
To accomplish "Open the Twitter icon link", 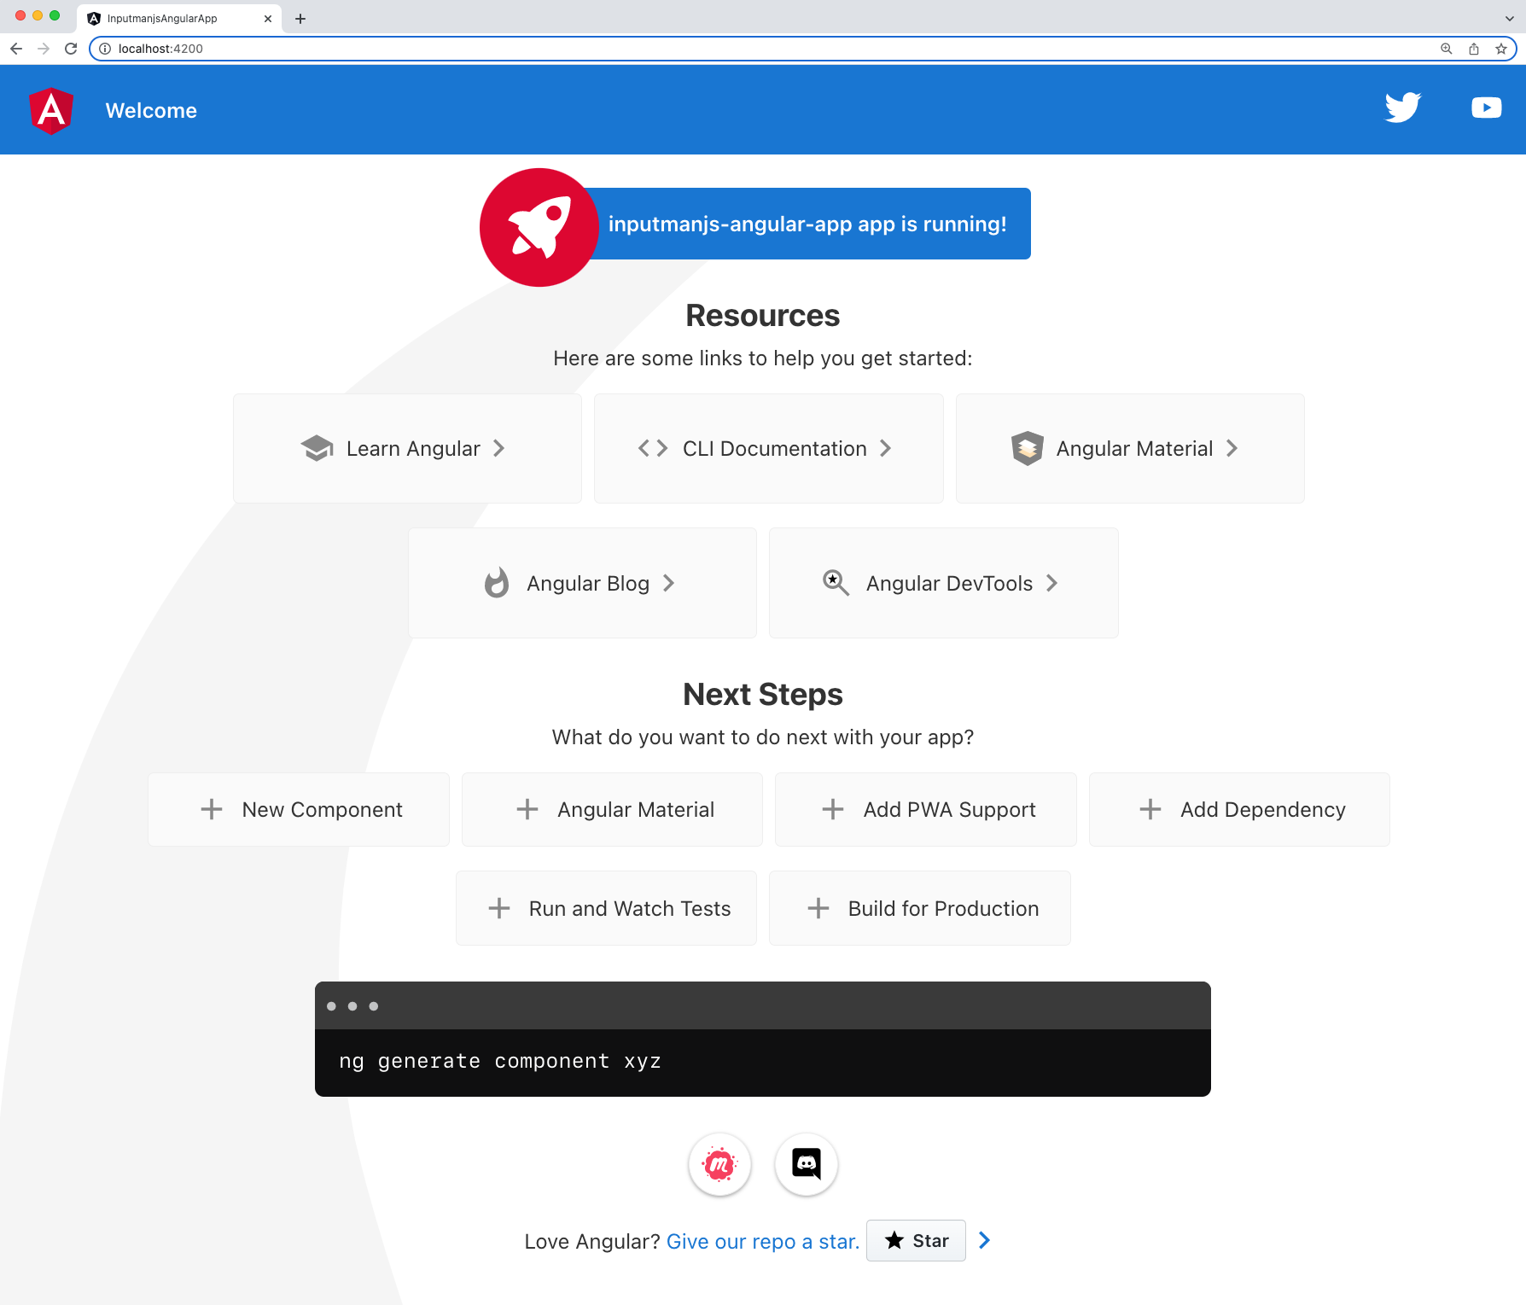I will point(1402,108).
